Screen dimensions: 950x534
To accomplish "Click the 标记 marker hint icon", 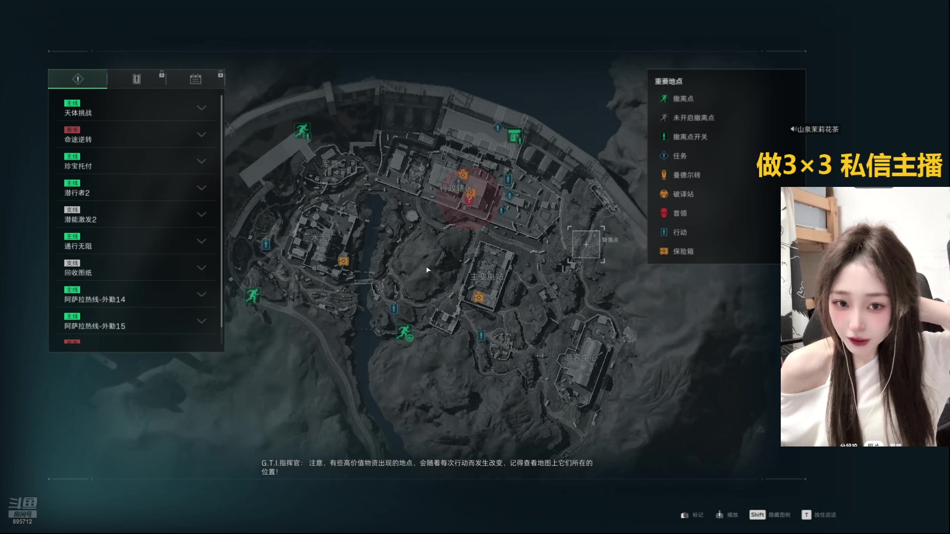I will point(685,515).
